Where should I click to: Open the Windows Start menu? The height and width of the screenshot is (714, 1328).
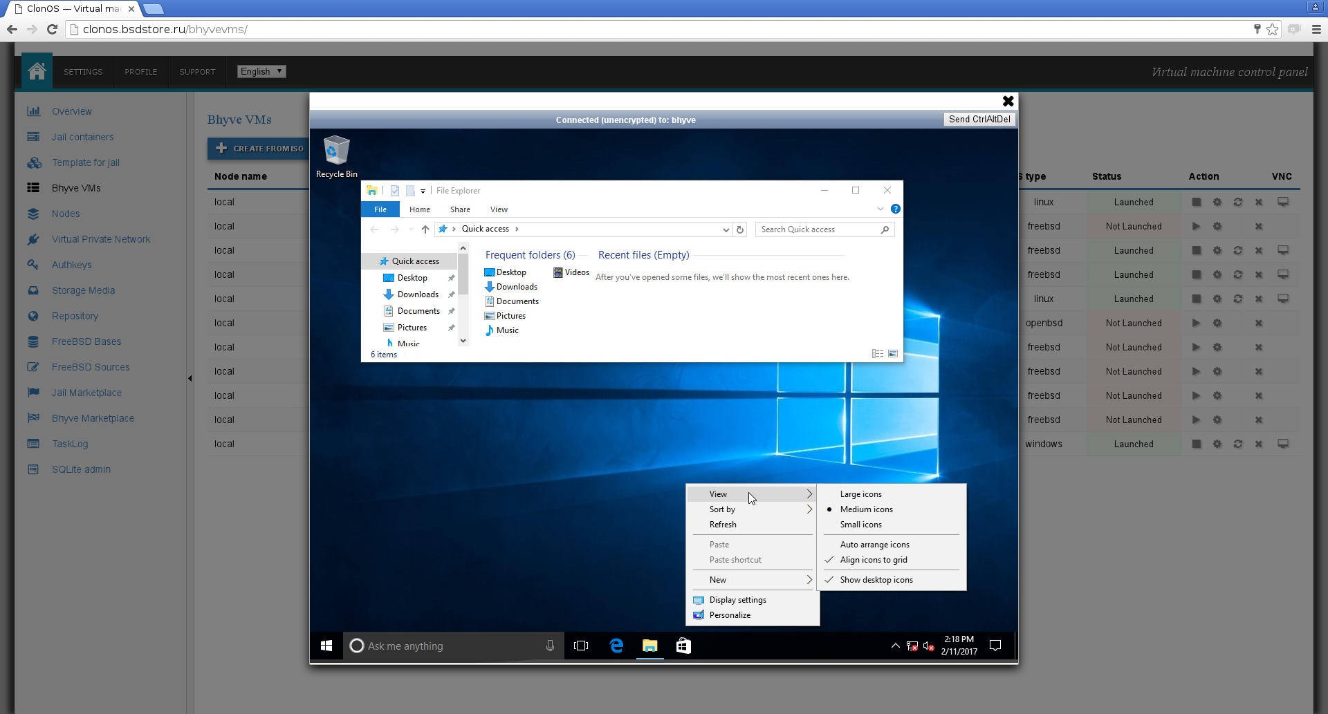tap(326, 646)
